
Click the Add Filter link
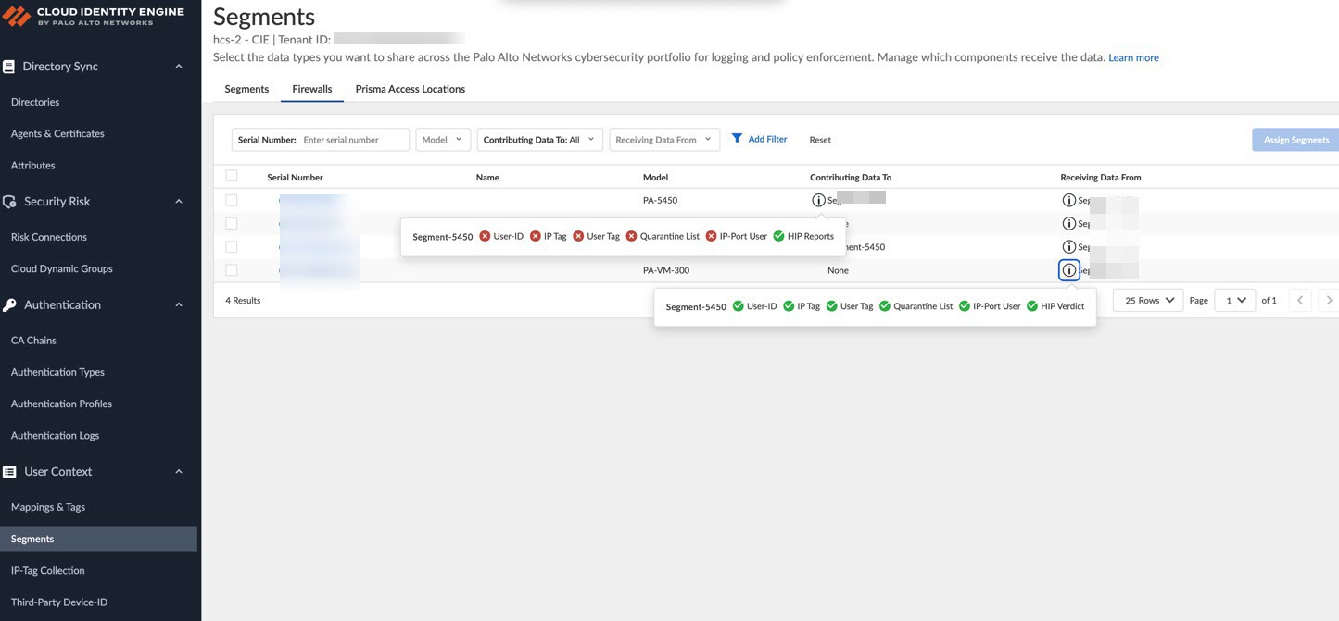(767, 139)
